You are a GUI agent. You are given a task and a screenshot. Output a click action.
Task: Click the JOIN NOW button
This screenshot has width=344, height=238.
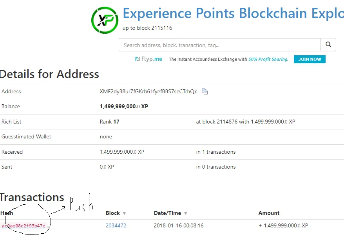coord(310,59)
